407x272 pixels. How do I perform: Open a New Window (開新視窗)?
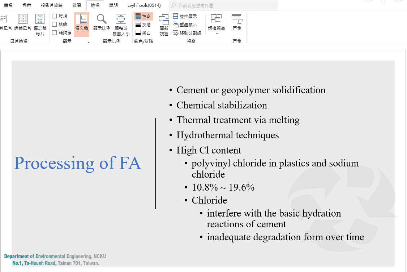[164, 25]
